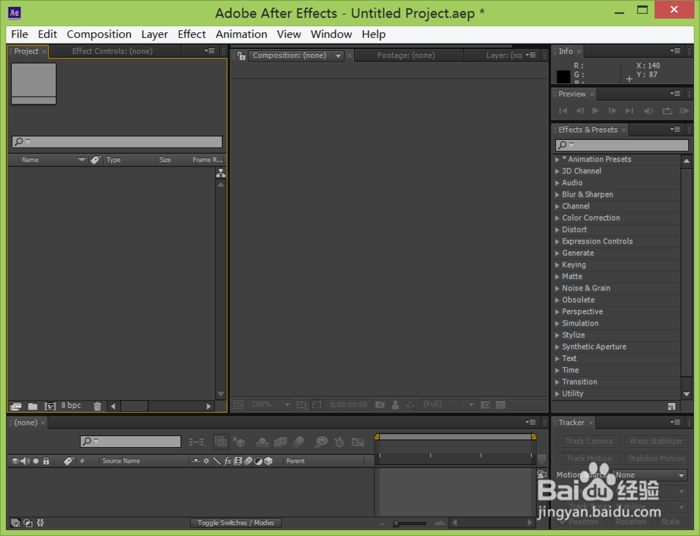Click the Interpret Footage icon in Project panel
This screenshot has height=536, width=700.
coord(15,406)
